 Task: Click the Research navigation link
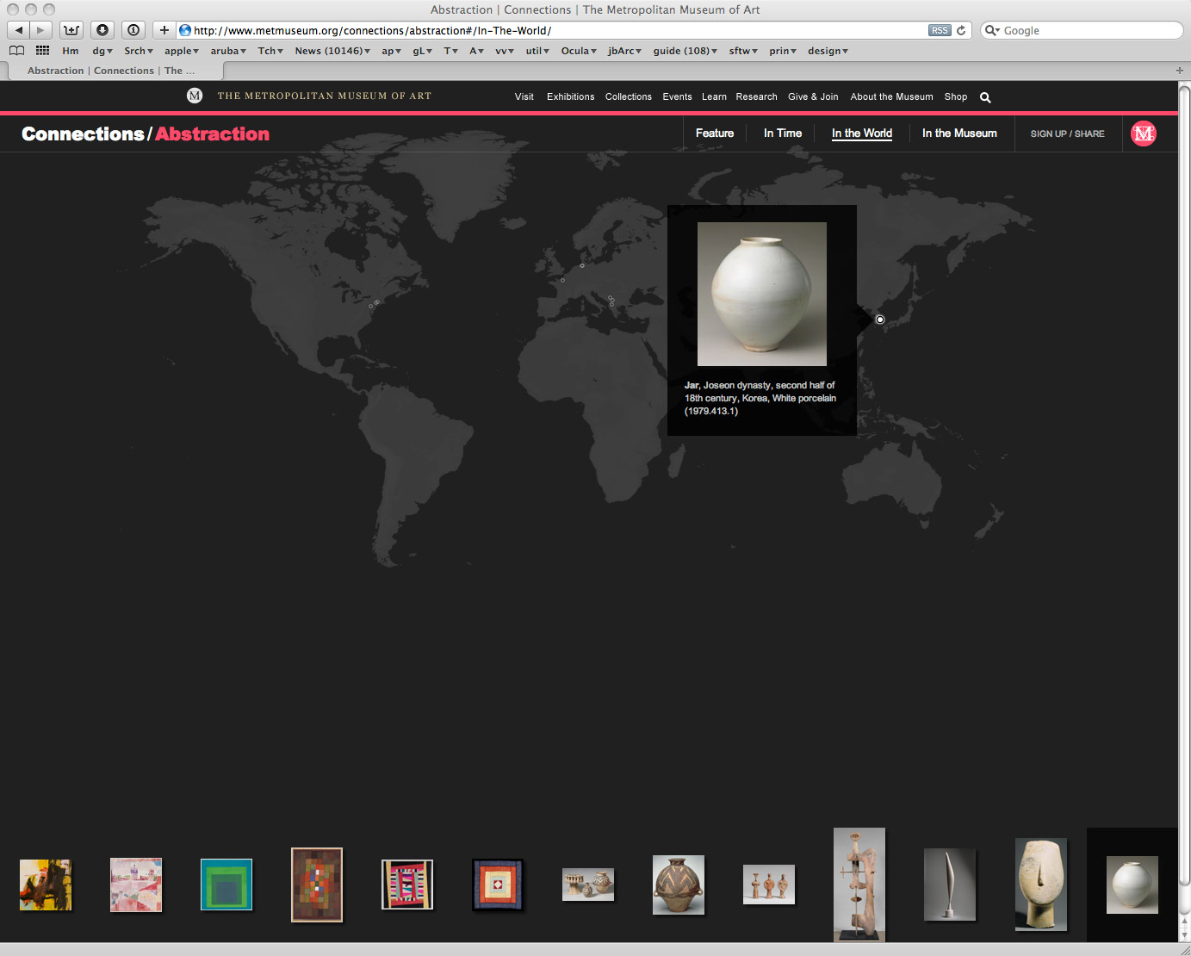point(756,96)
